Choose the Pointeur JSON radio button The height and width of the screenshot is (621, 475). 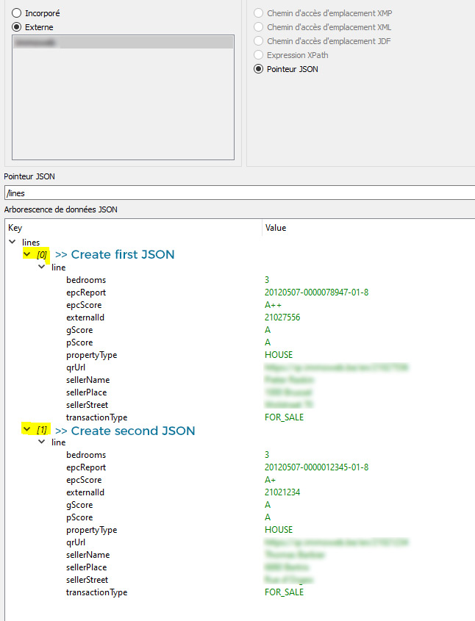pos(258,69)
